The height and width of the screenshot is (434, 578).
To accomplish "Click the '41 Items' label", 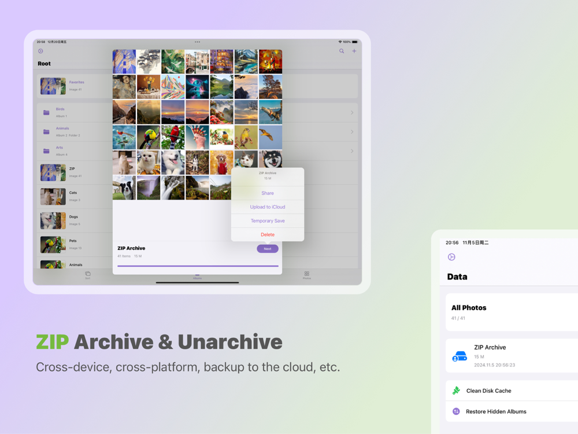I will coord(124,256).
